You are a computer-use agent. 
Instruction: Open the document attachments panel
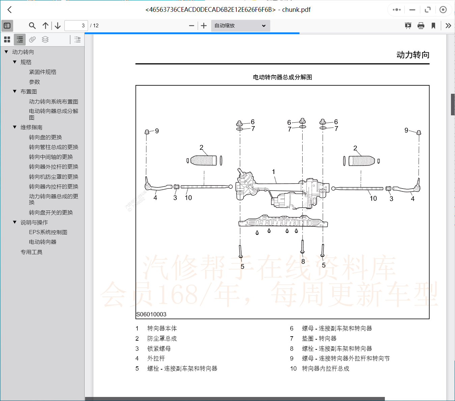click(32, 39)
